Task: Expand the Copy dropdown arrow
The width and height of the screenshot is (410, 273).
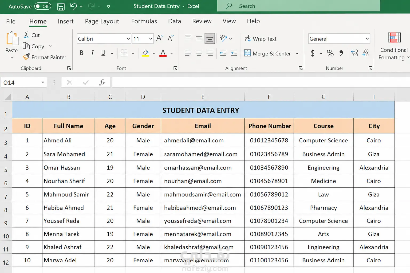Action: tap(50, 46)
